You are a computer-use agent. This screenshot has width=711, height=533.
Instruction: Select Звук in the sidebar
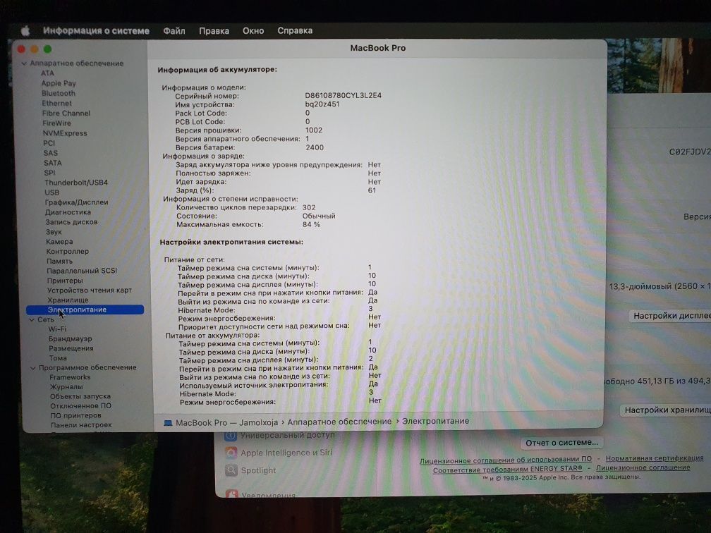click(54, 231)
